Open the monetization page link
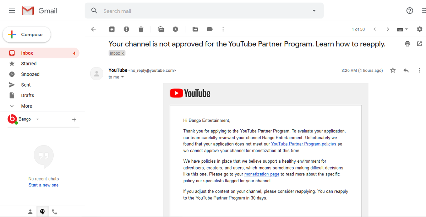 click(x=262, y=174)
